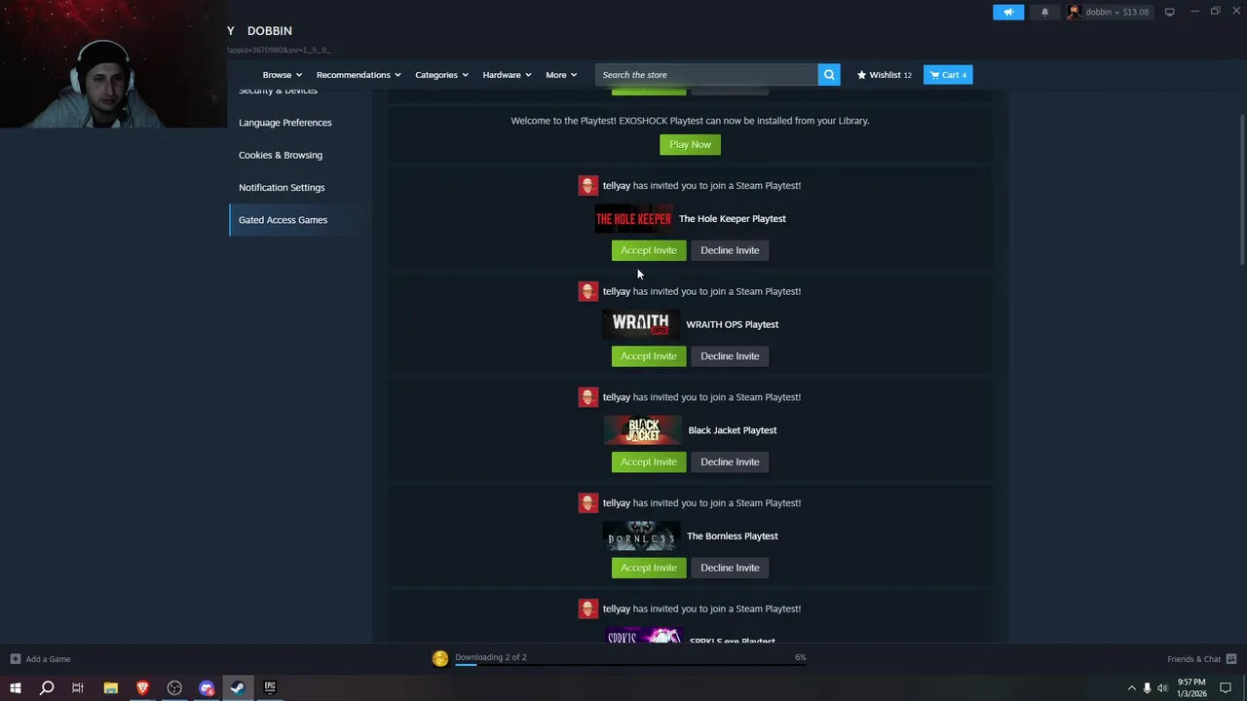
Task: Accept WRAITH OPS Playtest invite
Action: pos(649,356)
